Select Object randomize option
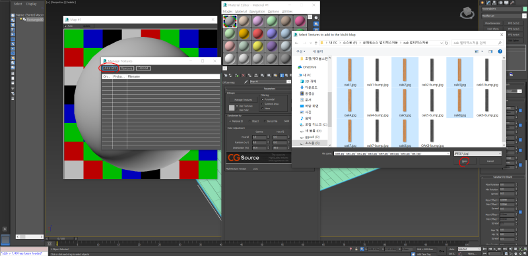The height and width of the screenshot is (256, 528). click(250, 121)
